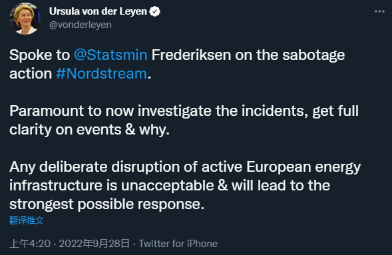This screenshot has width=392, height=255.
Task: Click the clarity on events & why line
Action: tap(89, 130)
